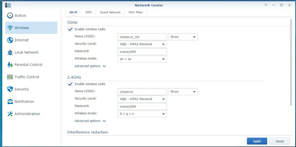Viewport: 296px width, 147px height.
Task: Switch to the WPS tab
Action: pyautogui.click(x=89, y=12)
